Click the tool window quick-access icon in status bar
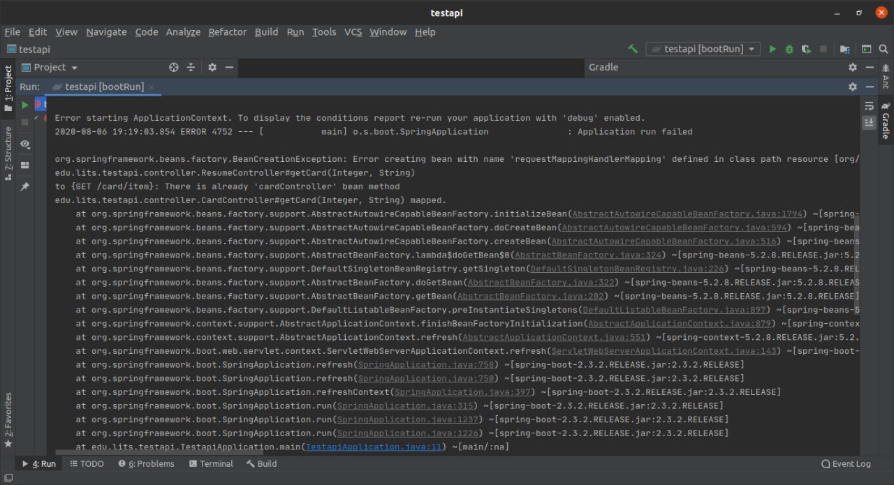Screen dimensions: 894x485 (8, 477)
